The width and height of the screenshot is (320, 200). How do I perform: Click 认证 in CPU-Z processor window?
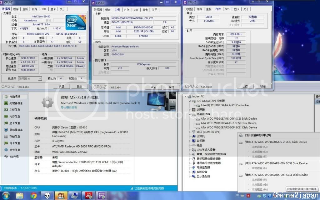coord(62,87)
